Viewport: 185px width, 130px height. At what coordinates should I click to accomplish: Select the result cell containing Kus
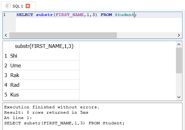pyautogui.click(x=44, y=95)
